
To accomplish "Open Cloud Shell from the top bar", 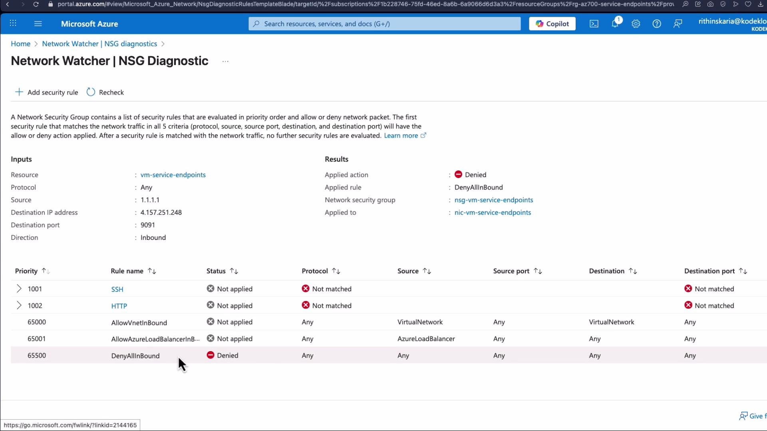I will pos(594,24).
